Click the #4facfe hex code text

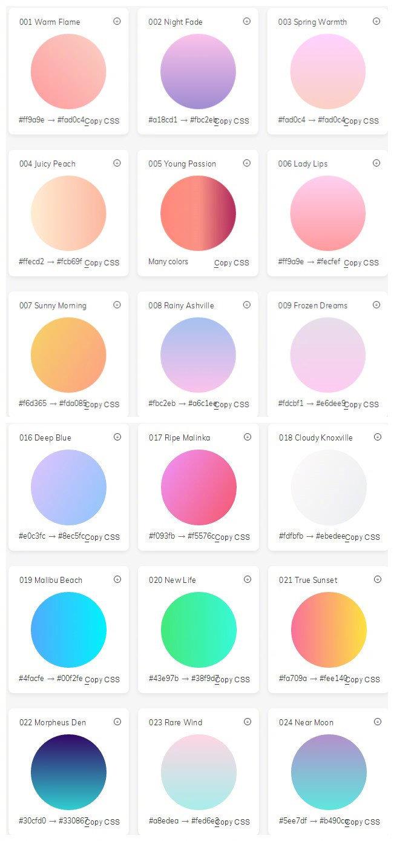31,679
